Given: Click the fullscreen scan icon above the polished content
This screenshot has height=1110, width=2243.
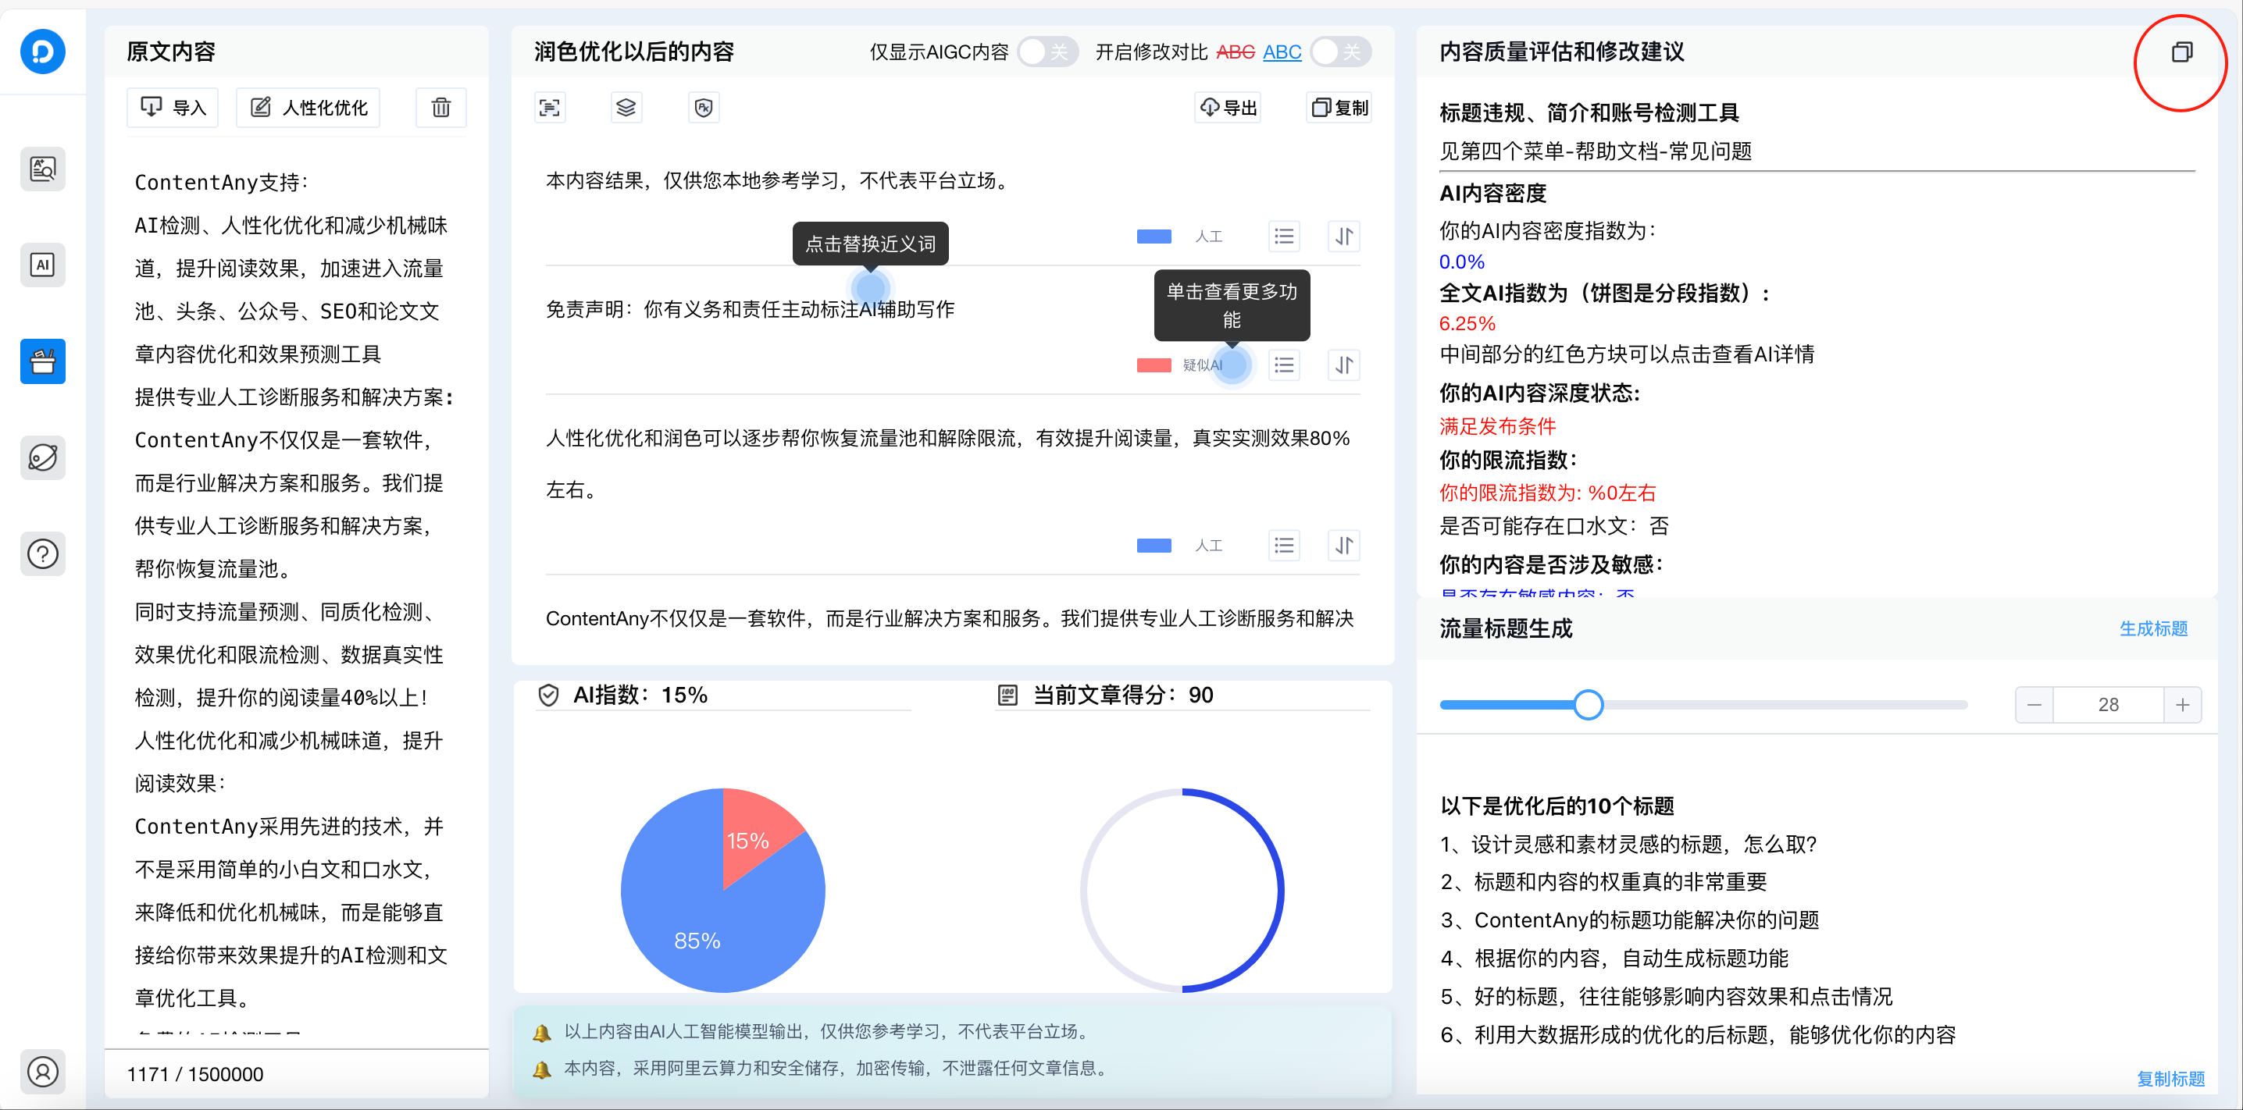Looking at the screenshot, I should coord(550,107).
